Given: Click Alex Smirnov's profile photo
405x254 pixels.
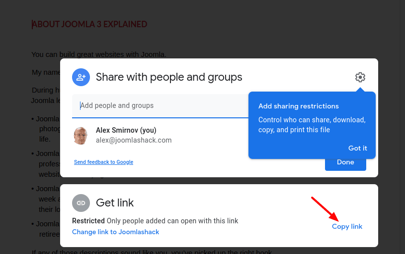Looking at the screenshot, I should (81, 136).
